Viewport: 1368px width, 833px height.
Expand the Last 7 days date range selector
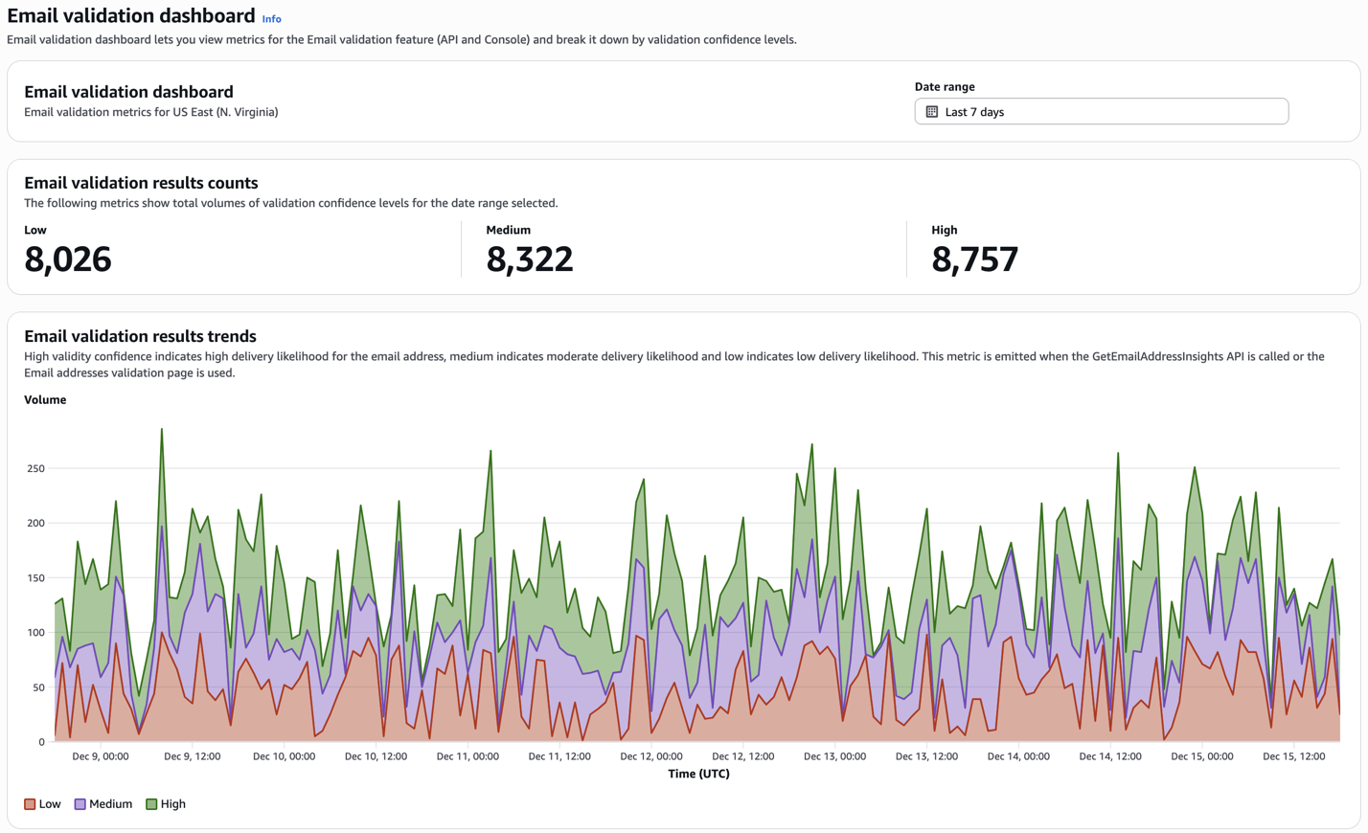1100,112
